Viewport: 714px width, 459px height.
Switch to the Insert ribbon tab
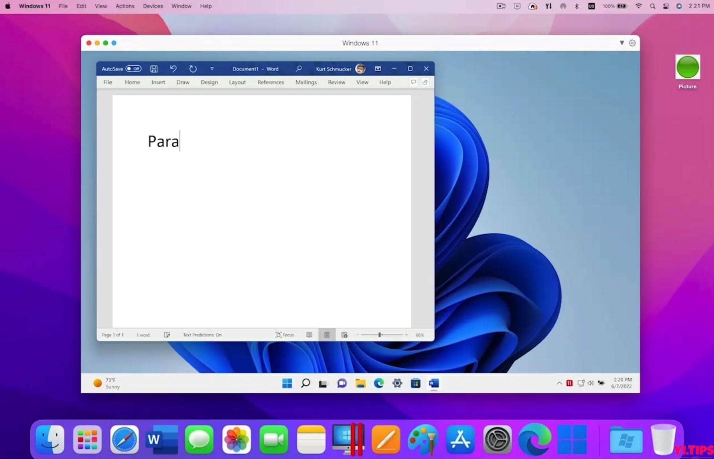point(158,82)
